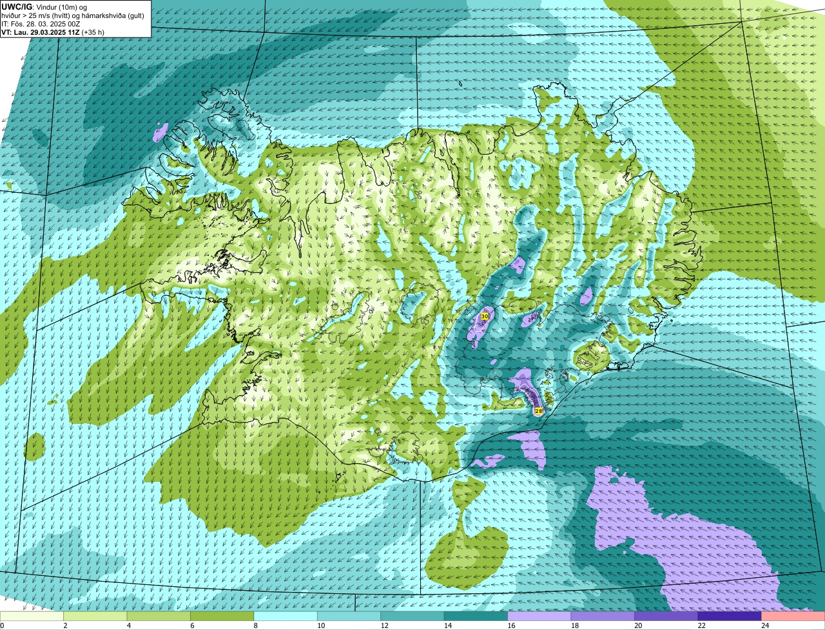Click the legend tick label '0'
This screenshot has height=630, width=825.
pos(3,625)
